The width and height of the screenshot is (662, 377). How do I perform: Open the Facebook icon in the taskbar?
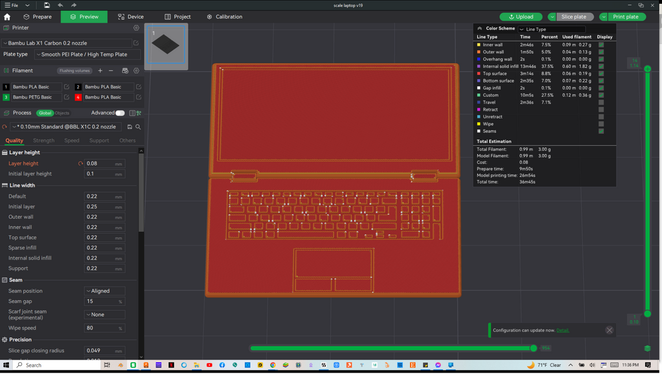click(222, 365)
